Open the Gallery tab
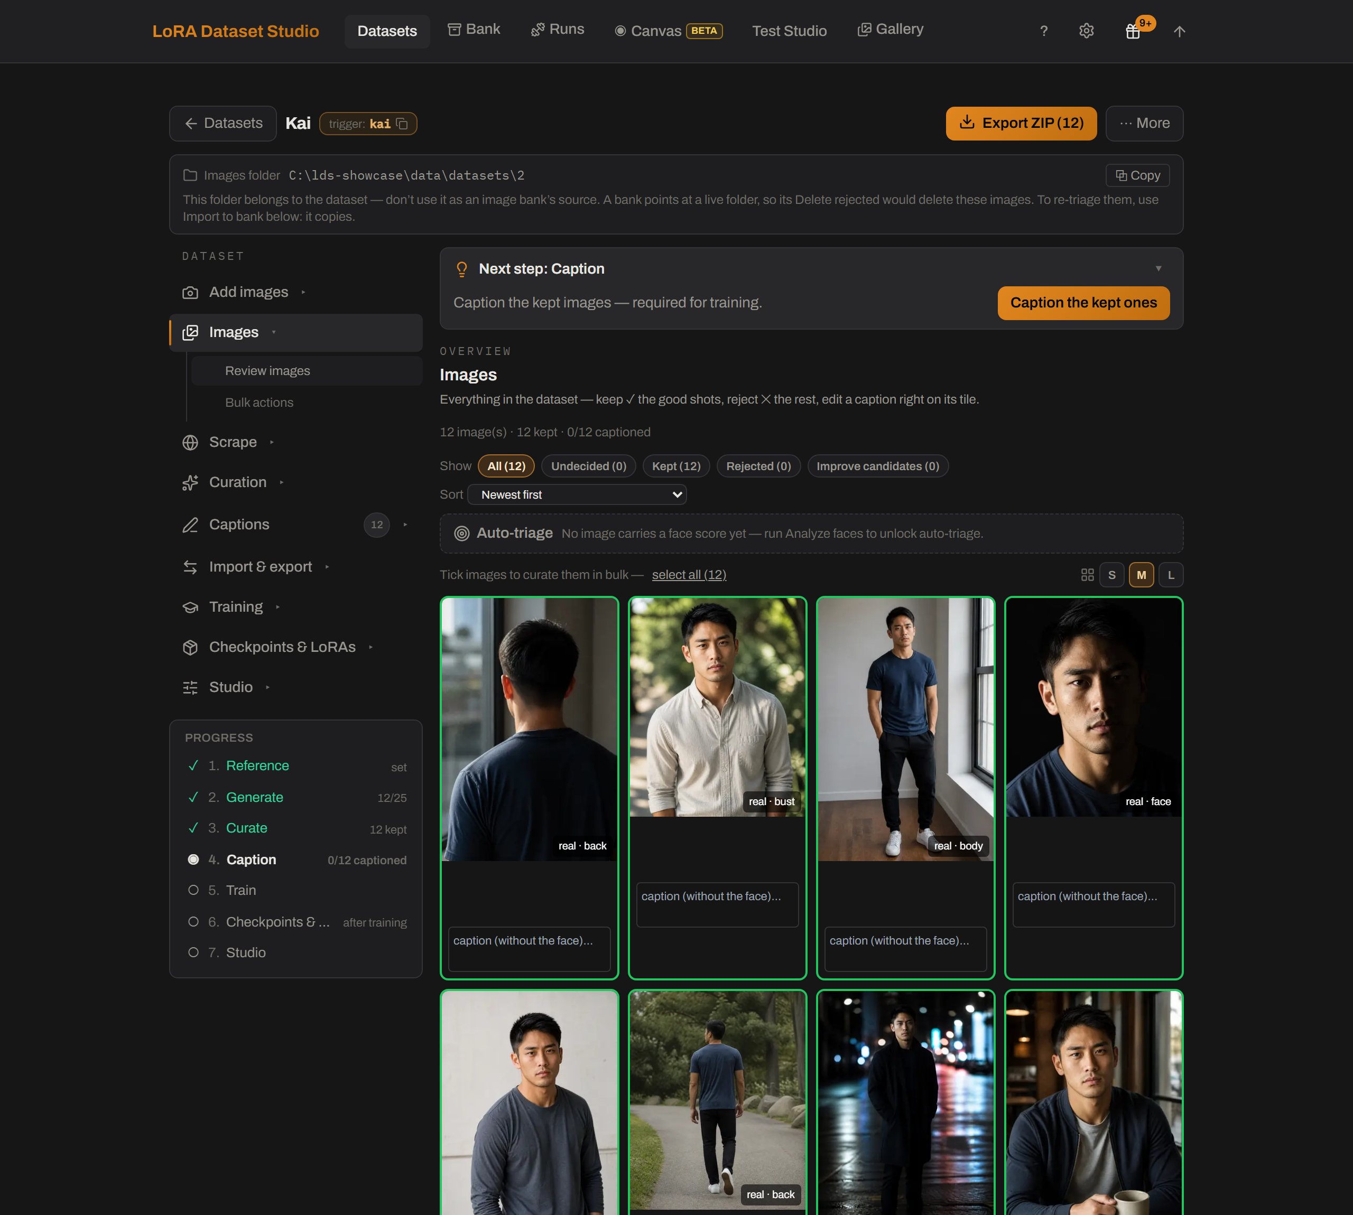 coord(889,30)
